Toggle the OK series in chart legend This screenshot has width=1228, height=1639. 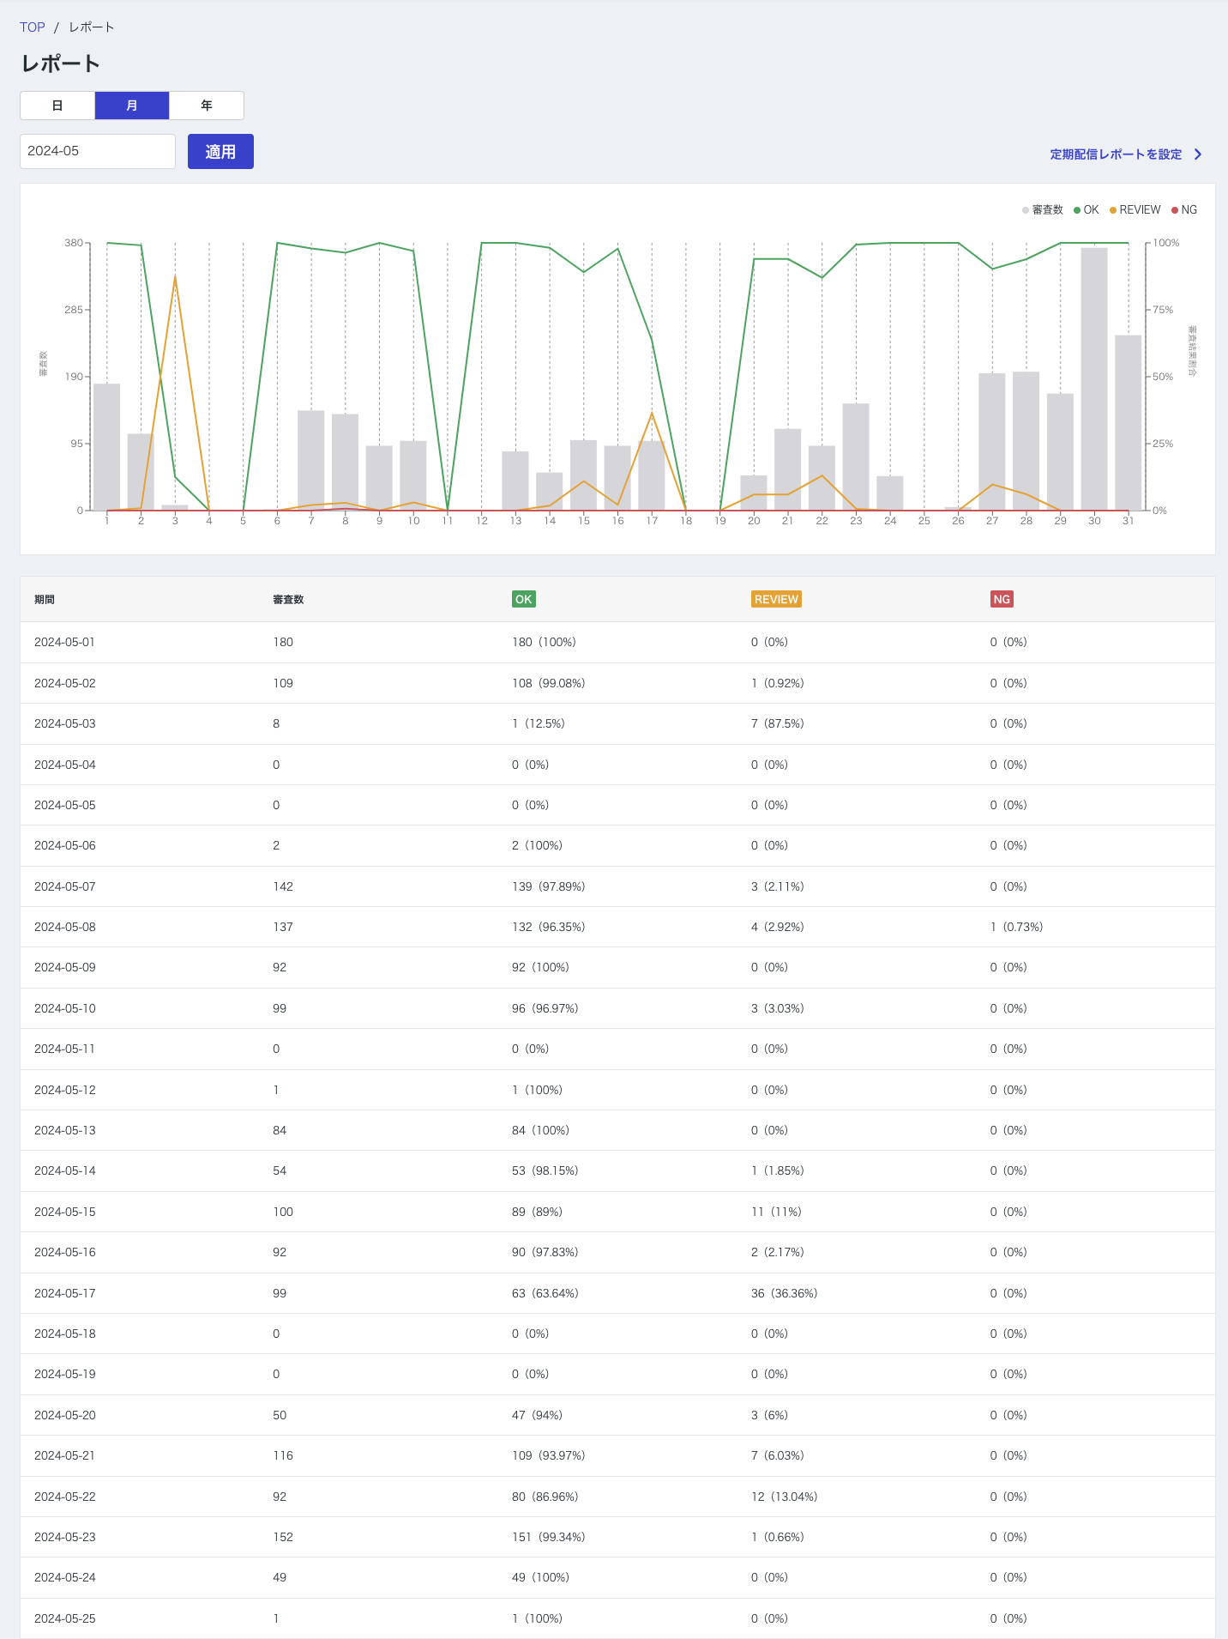point(1087,209)
